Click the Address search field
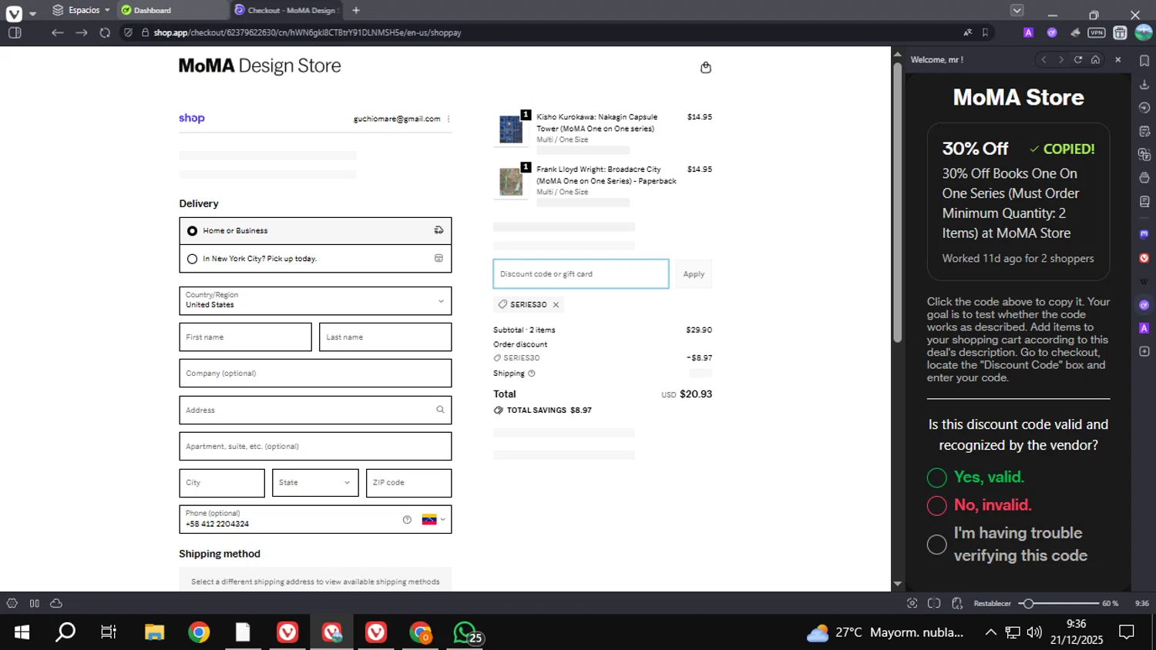This screenshot has width=1156, height=650. tap(315, 410)
